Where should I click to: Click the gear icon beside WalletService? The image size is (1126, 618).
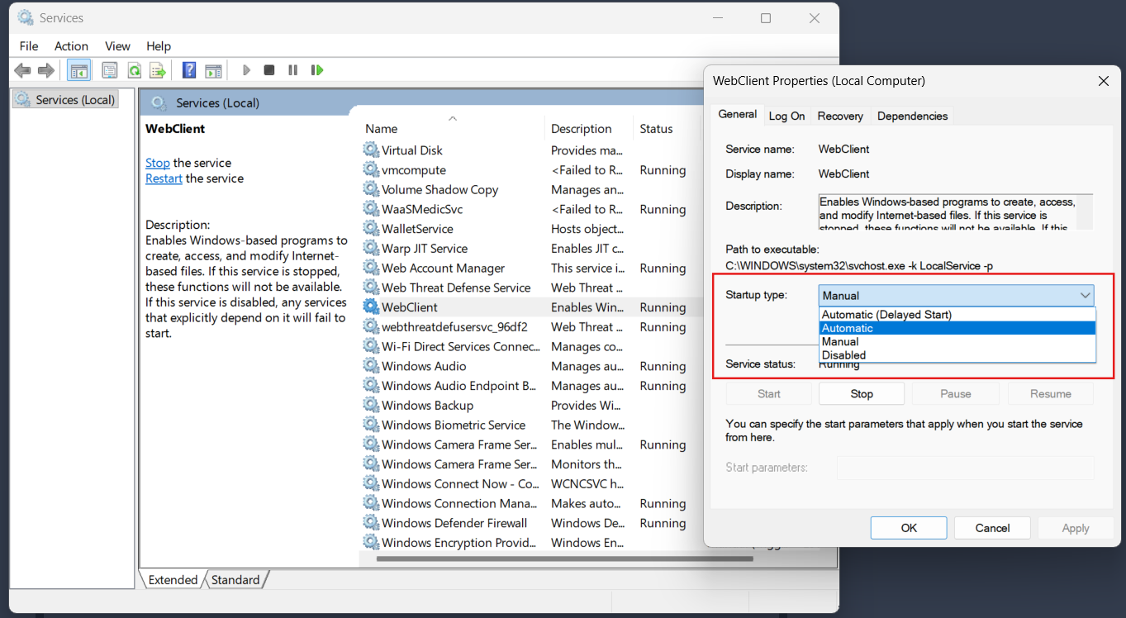pyautogui.click(x=371, y=229)
